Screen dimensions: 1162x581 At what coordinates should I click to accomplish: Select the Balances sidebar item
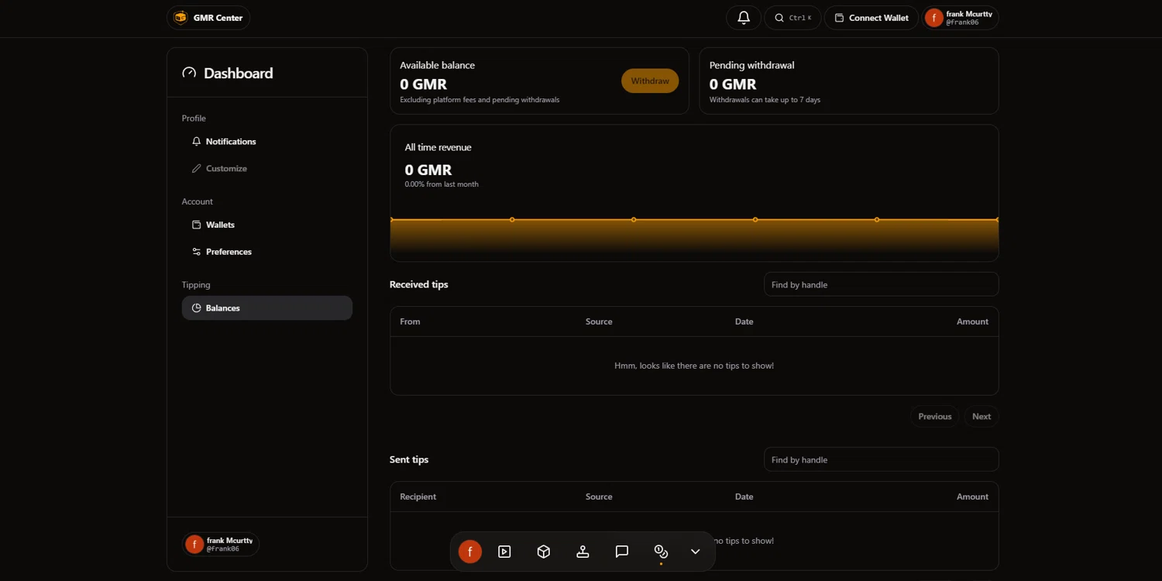click(267, 308)
